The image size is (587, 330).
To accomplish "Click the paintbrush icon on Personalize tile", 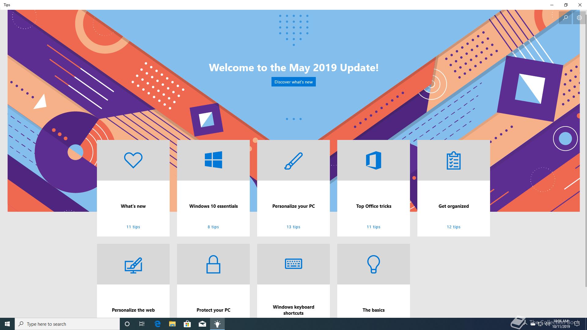I will pos(293,161).
